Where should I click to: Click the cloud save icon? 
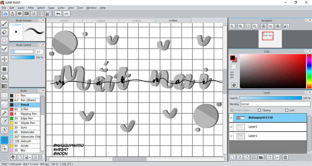(5, 14)
